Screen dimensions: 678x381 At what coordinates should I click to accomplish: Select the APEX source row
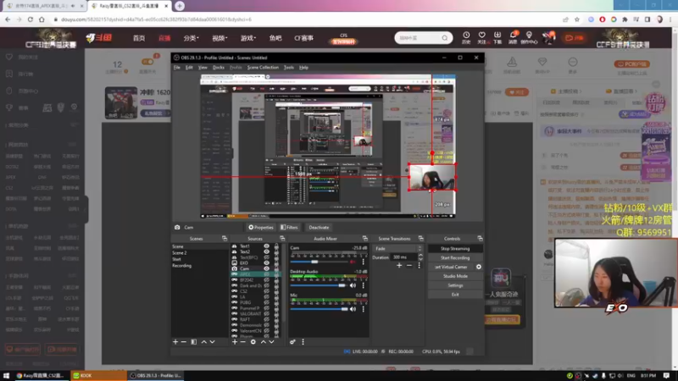(256, 274)
